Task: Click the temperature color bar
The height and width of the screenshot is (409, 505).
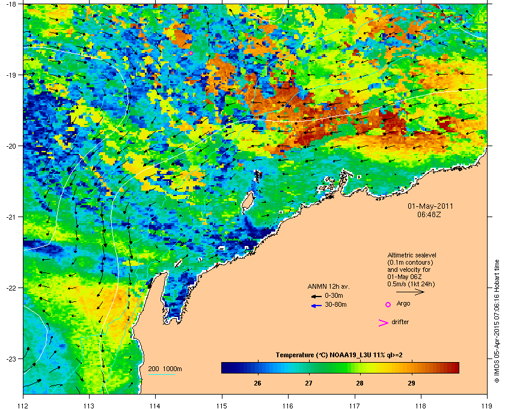Action: point(340,367)
